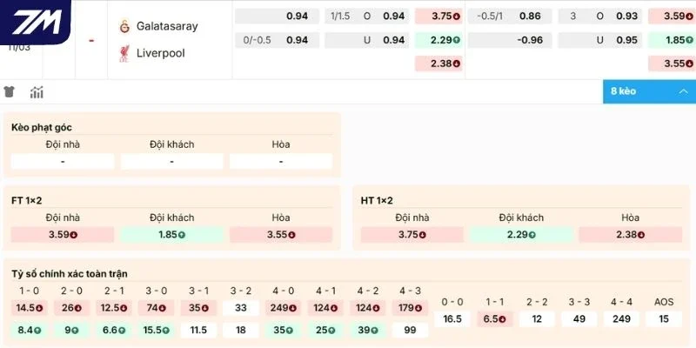Collapse the '8 kèo' markets panel

pyautogui.click(x=649, y=91)
